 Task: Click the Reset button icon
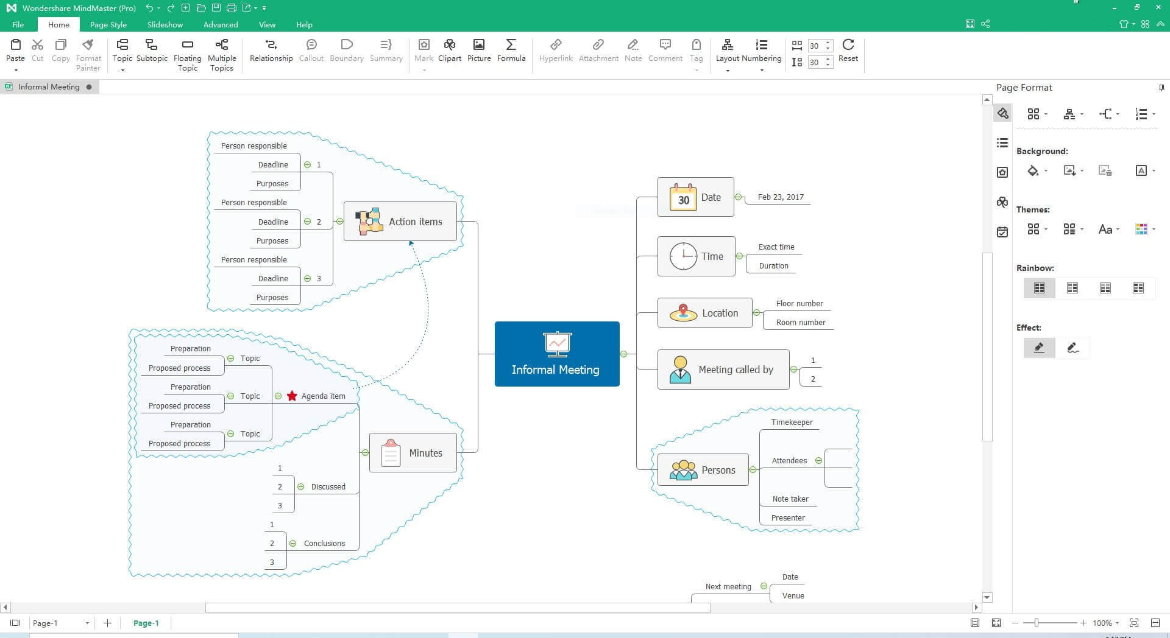[x=848, y=45]
